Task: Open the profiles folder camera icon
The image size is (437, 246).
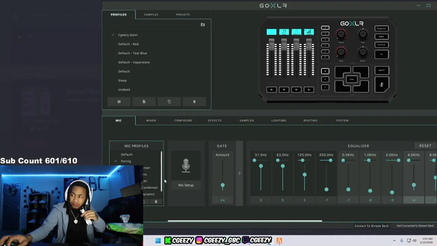Action: (x=203, y=25)
